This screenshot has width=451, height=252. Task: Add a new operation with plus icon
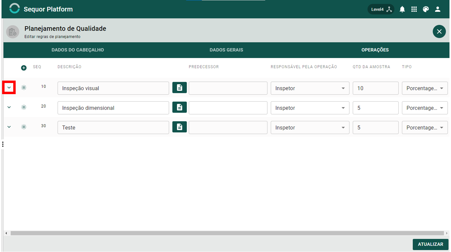point(24,68)
